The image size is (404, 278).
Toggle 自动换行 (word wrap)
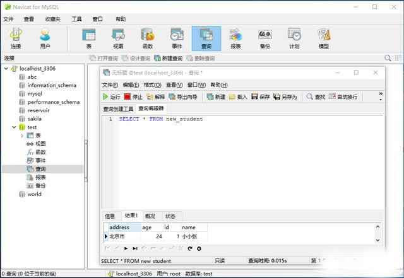343,97
